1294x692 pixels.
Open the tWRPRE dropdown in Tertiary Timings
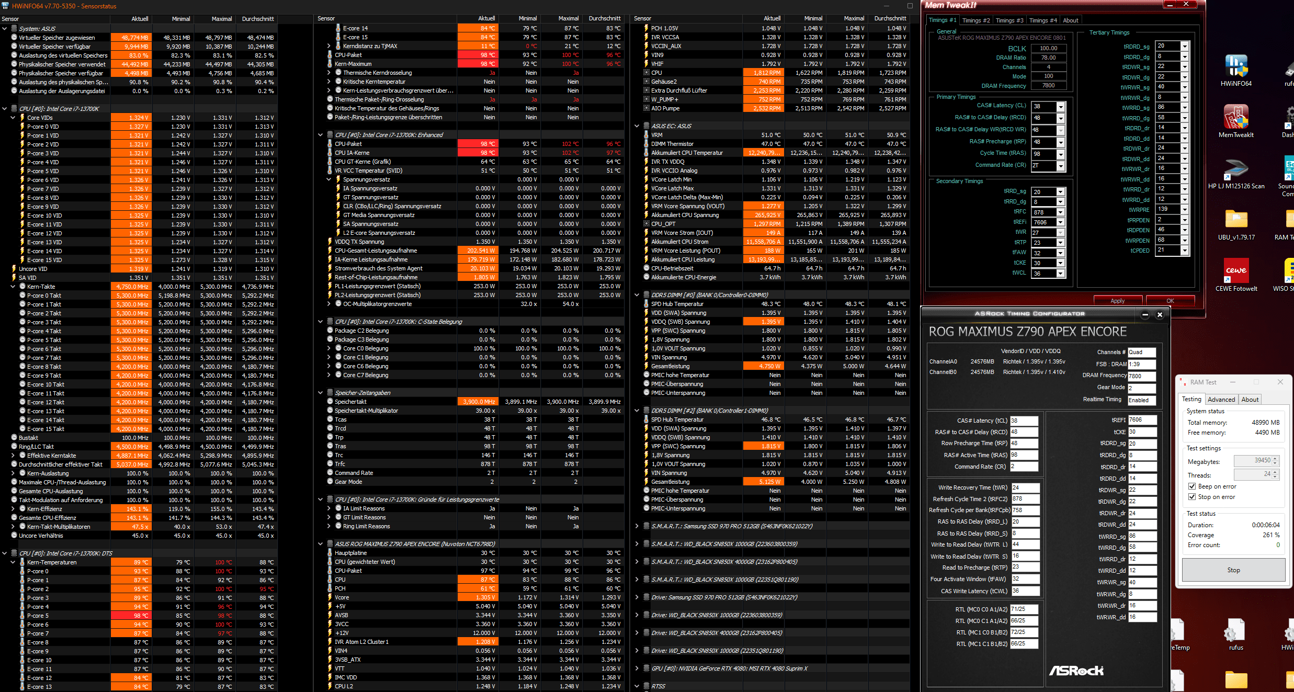(1185, 210)
